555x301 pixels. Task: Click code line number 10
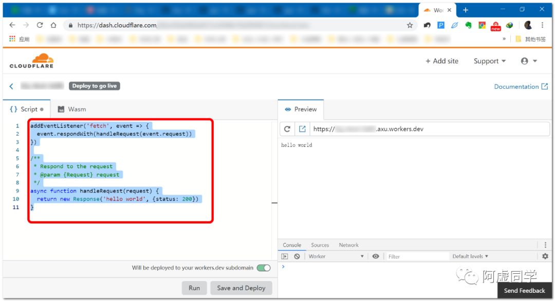[x=16, y=199]
